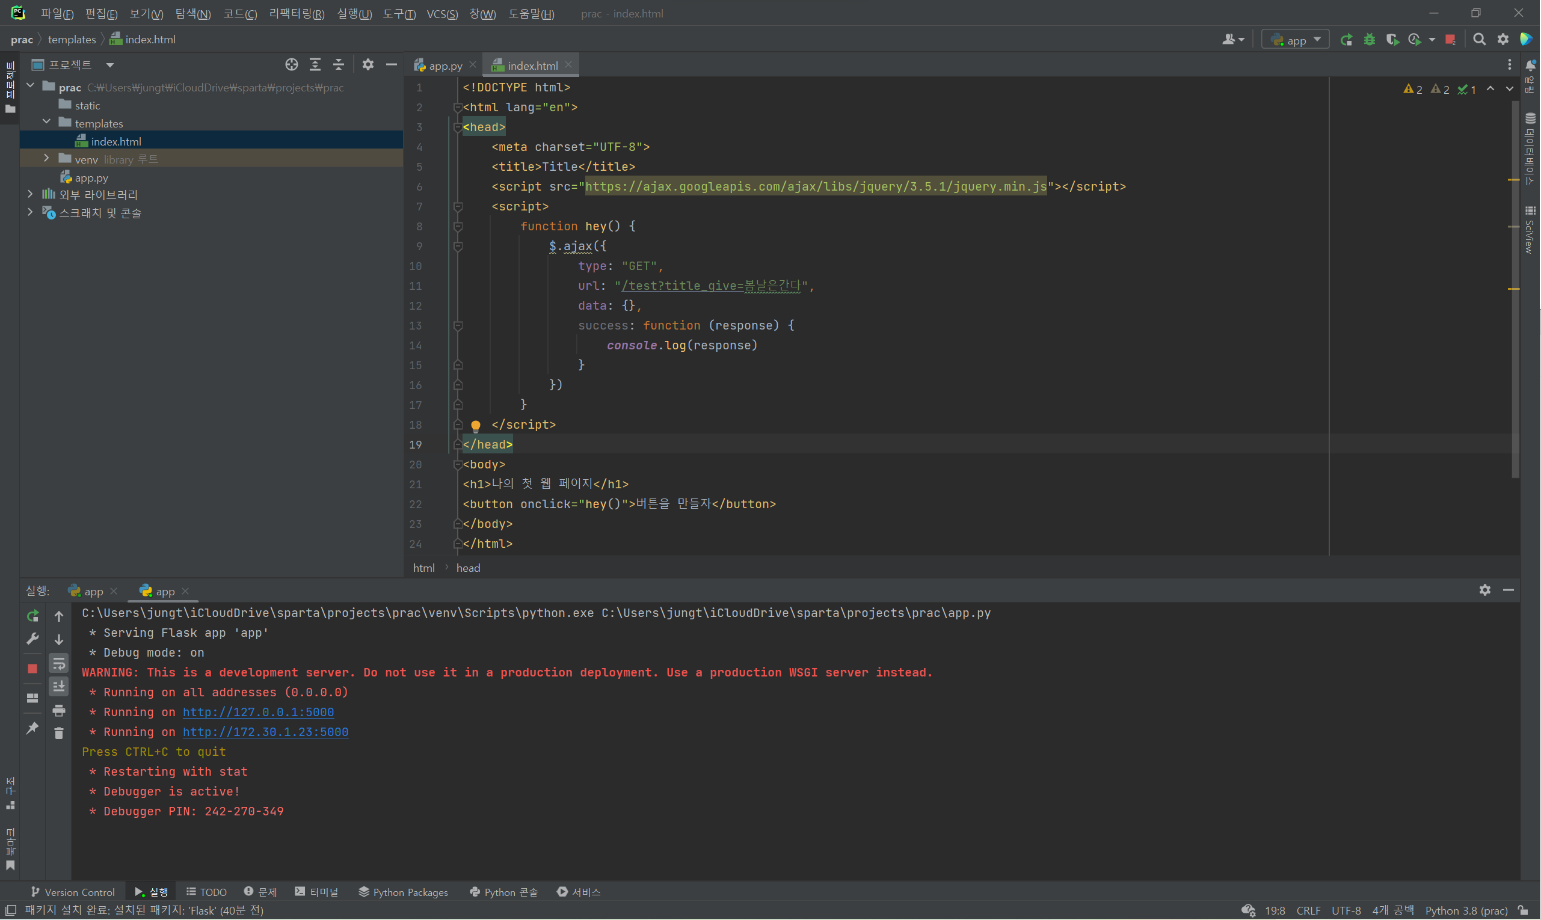Open http://172.30.1.23:5000 link

pos(265,732)
